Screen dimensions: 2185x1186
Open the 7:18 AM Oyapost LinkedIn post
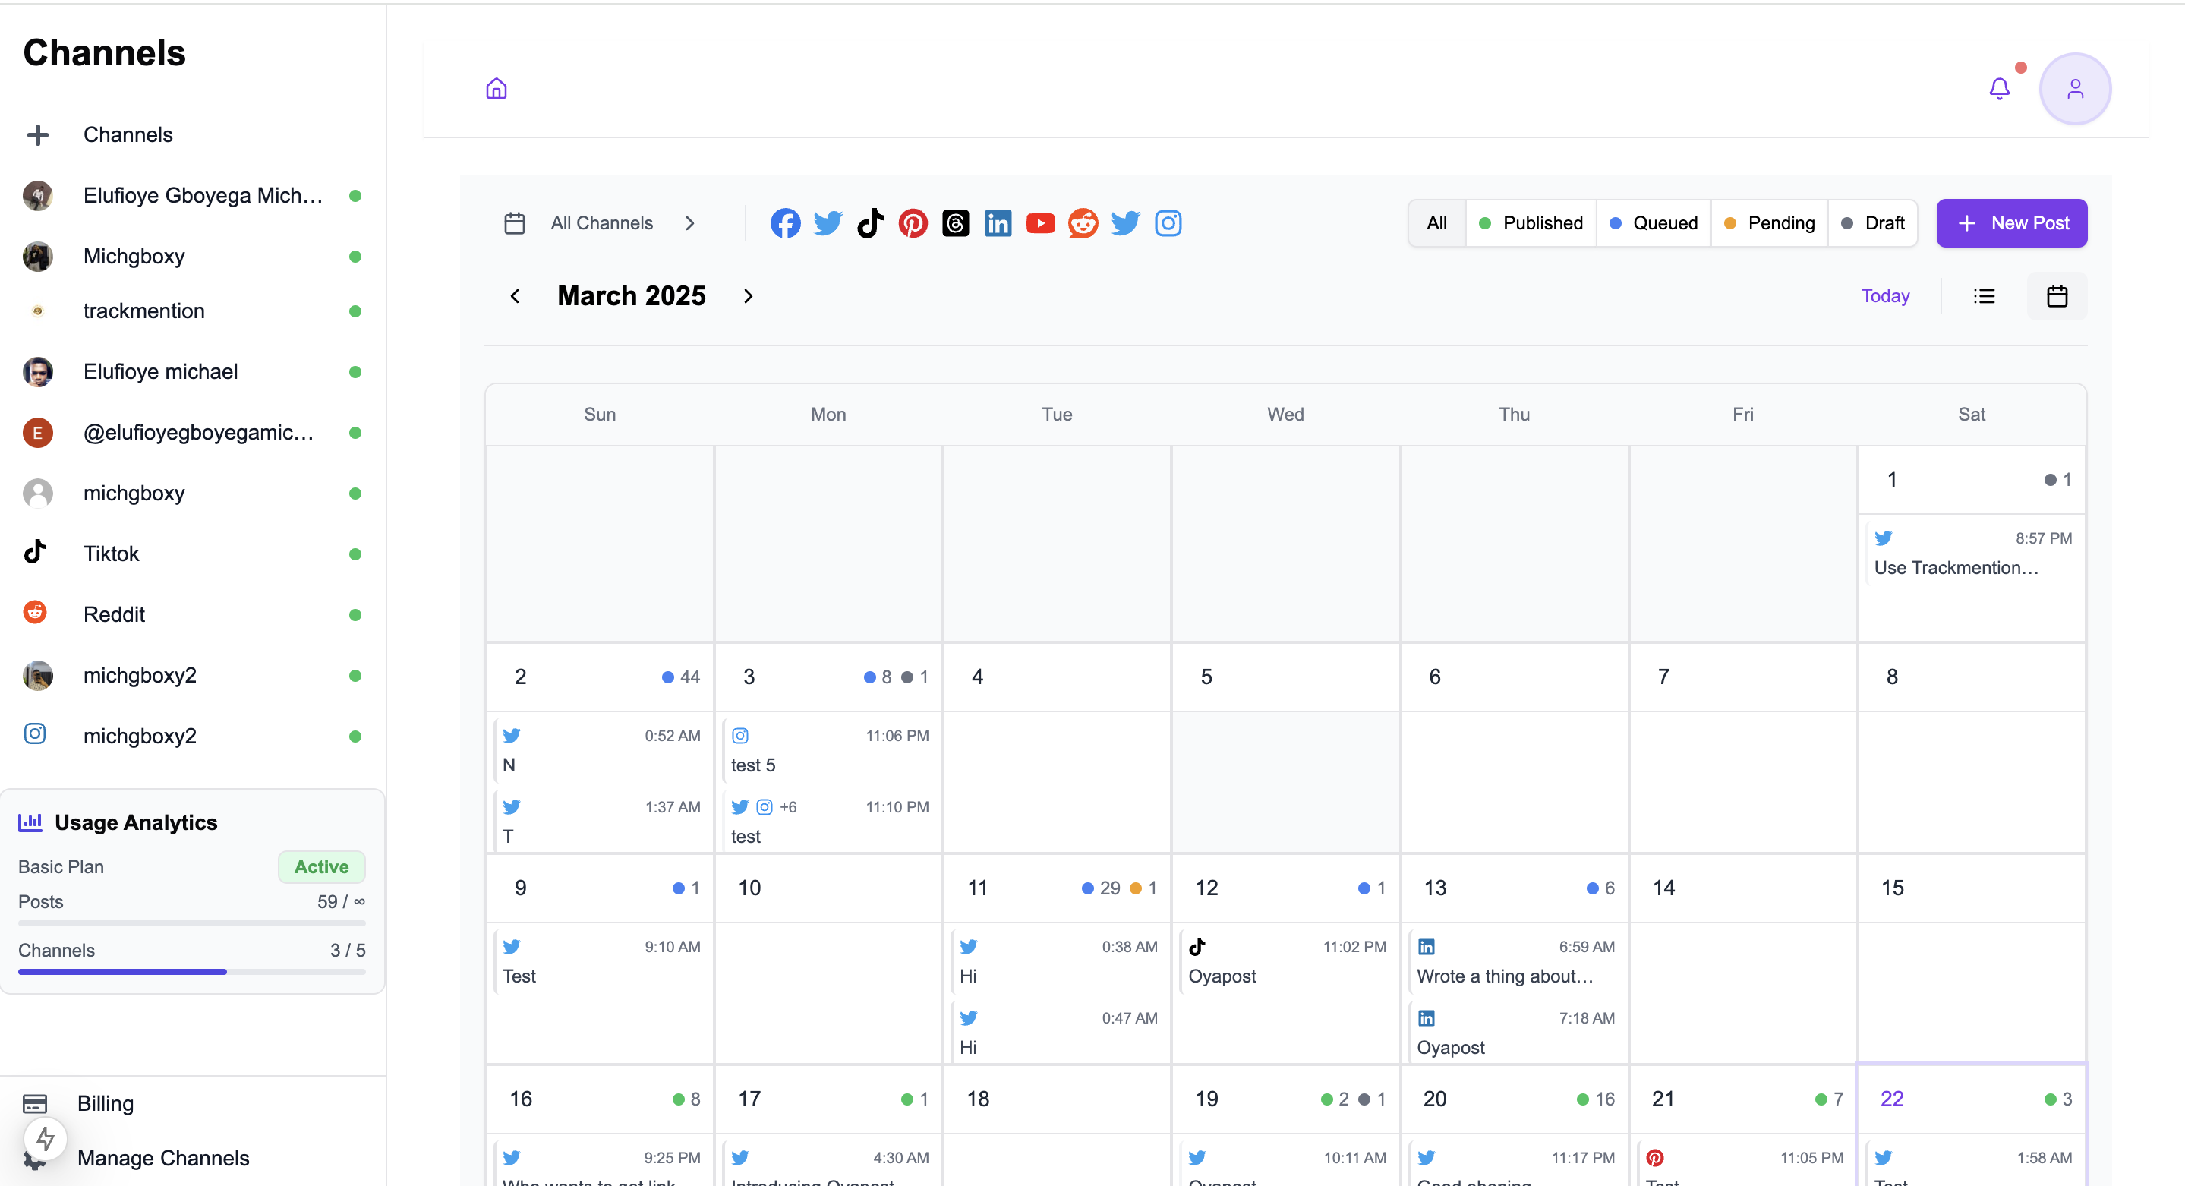(x=1515, y=1033)
